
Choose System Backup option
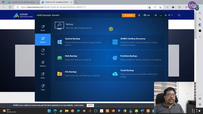(81, 42)
